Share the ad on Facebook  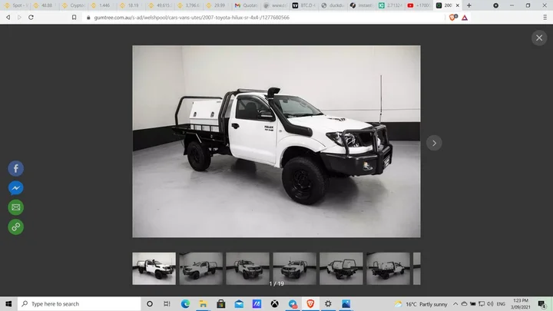click(x=15, y=169)
